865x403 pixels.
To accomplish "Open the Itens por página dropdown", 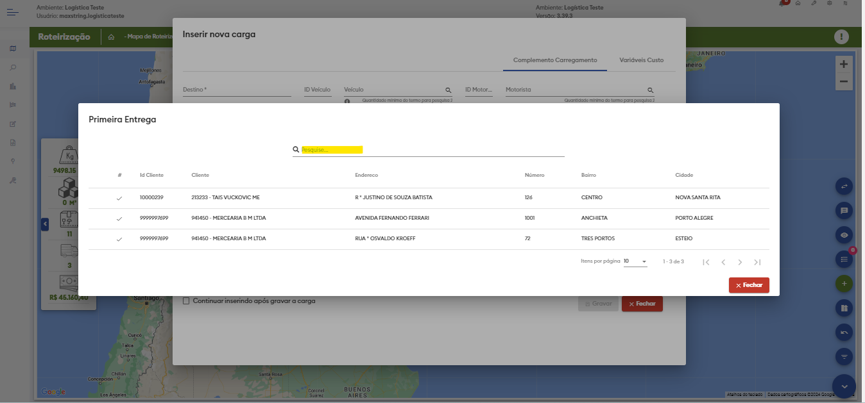I will click(635, 261).
